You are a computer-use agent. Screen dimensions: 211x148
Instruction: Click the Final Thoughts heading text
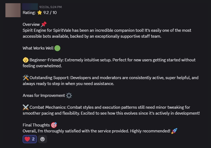coord(36,125)
